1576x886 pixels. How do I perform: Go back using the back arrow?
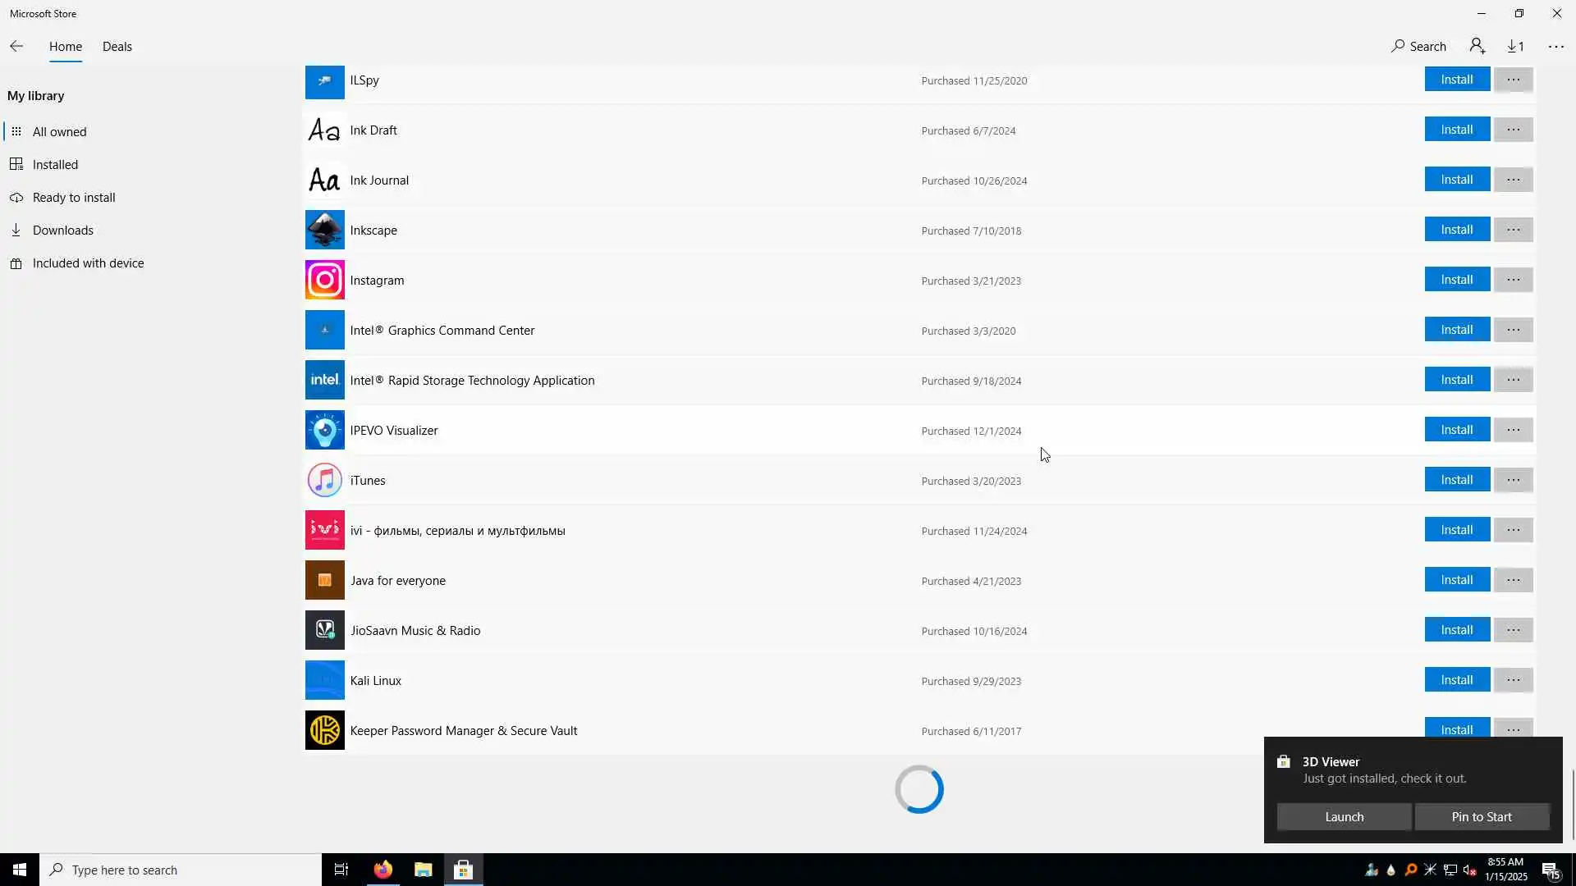16,47
